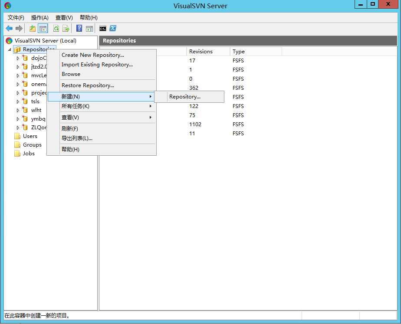This screenshot has height=324, width=401.
Task: Expand the onema repository node
Action: coord(18,84)
